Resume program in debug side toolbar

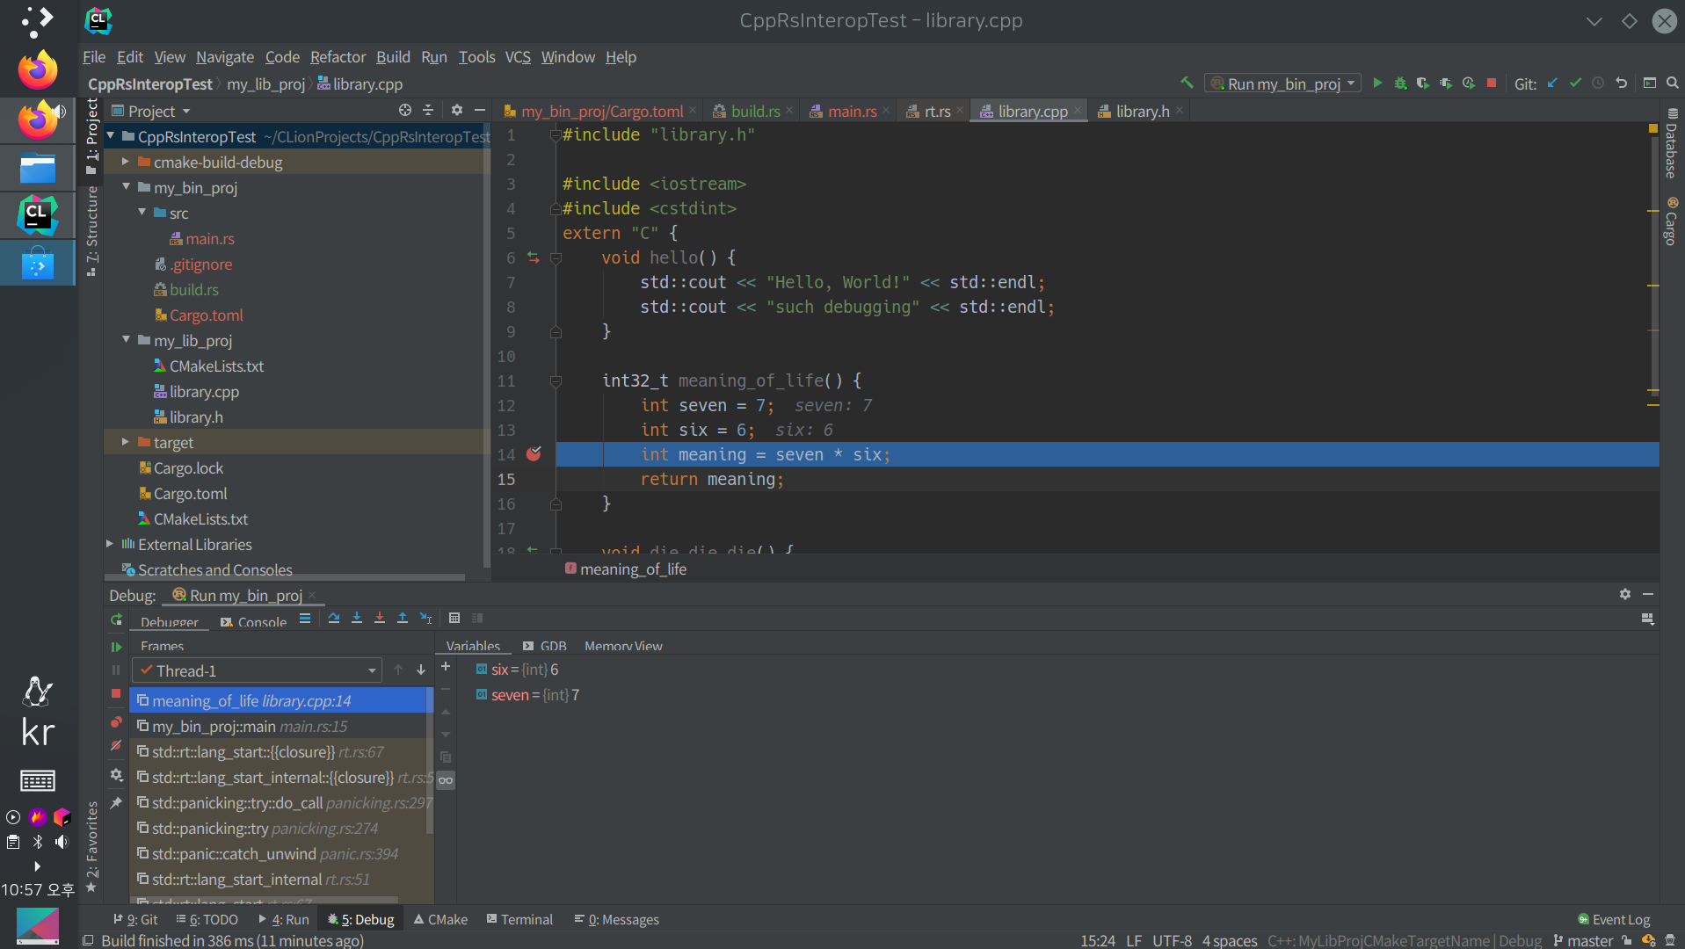pyautogui.click(x=116, y=647)
